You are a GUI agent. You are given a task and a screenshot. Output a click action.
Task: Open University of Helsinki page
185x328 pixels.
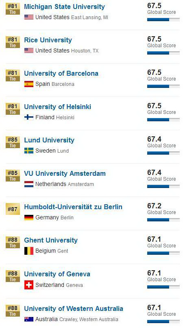[x=57, y=107]
